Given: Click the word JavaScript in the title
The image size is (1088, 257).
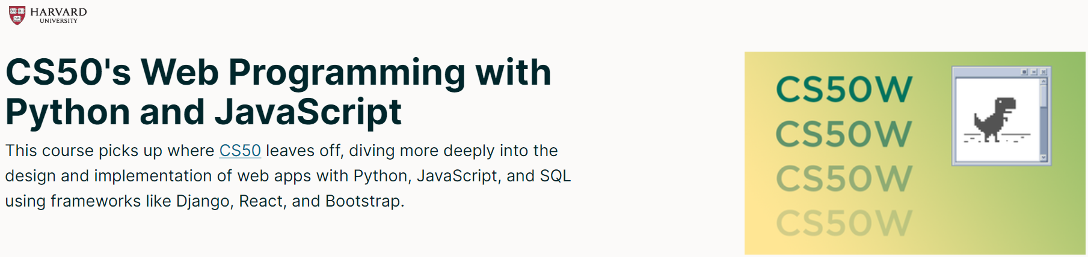Looking at the screenshot, I should (x=308, y=112).
